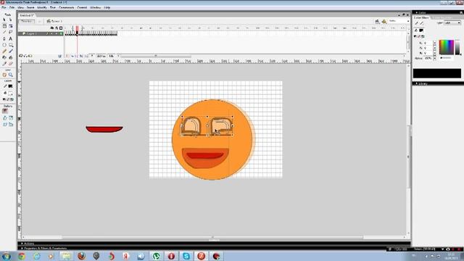Select the Pen tool
The width and height of the screenshot is (464, 261).
pos(4,38)
